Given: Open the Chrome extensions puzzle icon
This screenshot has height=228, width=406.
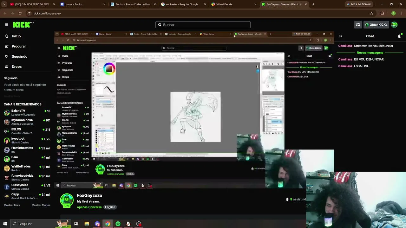Looking at the screenshot, I should pyautogui.click(x=382, y=13).
